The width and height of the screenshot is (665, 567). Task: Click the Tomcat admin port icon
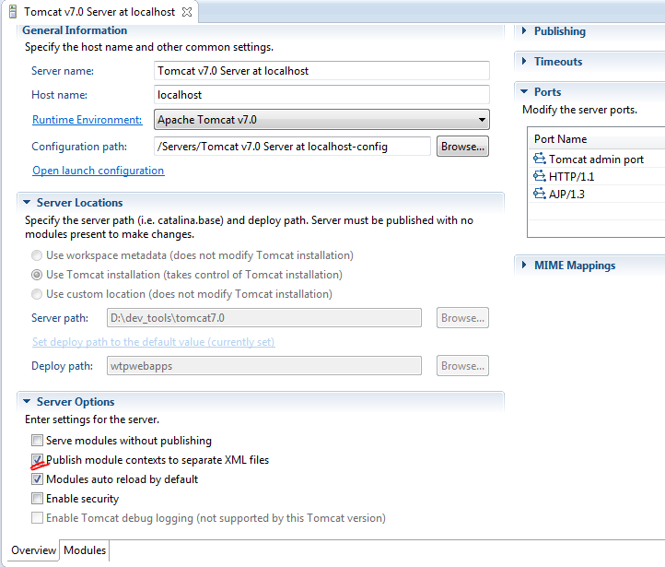click(x=540, y=159)
